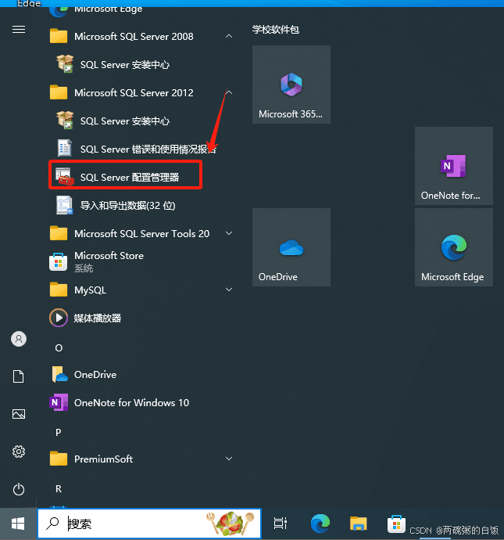Open Task View on the taskbar
Image resolution: width=504 pixels, height=540 pixels.
(x=281, y=524)
